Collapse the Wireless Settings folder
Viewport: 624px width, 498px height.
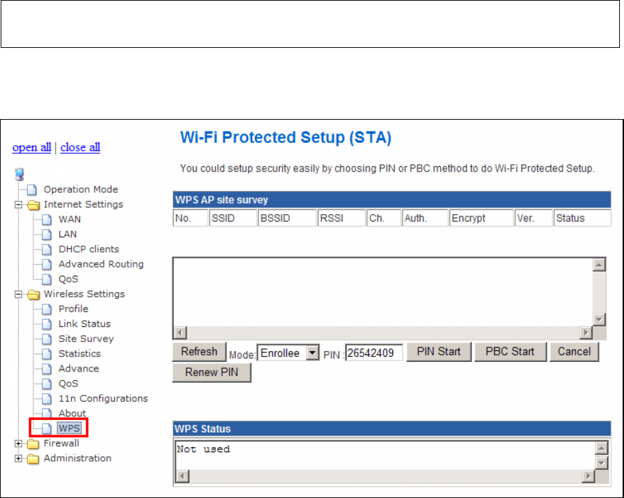[18, 294]
